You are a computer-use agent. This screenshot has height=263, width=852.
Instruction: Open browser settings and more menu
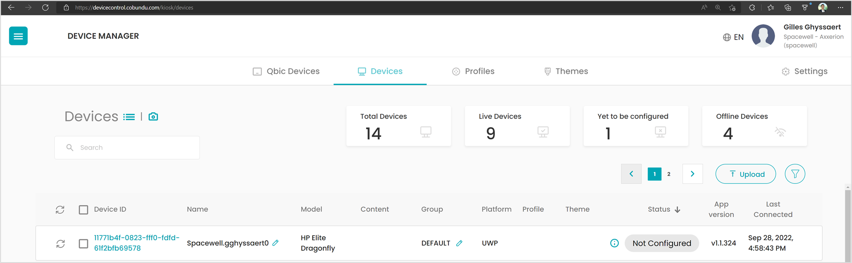click(841, 8)
